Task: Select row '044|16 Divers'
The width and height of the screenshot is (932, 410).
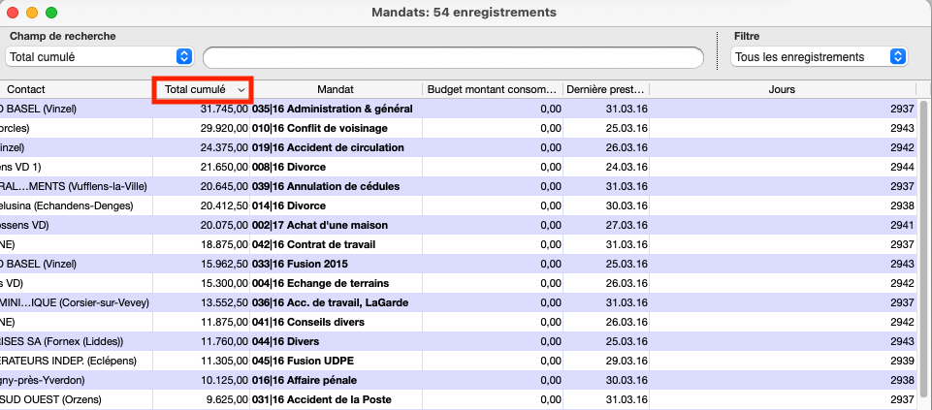Action: (459, 341)
